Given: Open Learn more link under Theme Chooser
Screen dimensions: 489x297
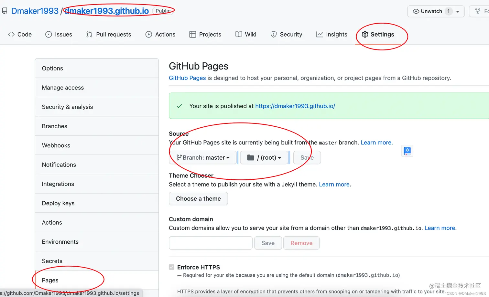Looking at the screenshot, I should (x=334, y=184).
